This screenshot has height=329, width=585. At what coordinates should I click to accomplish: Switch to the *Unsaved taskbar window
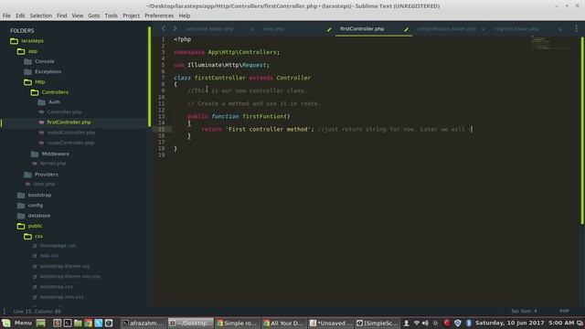(x=330, y=323)
